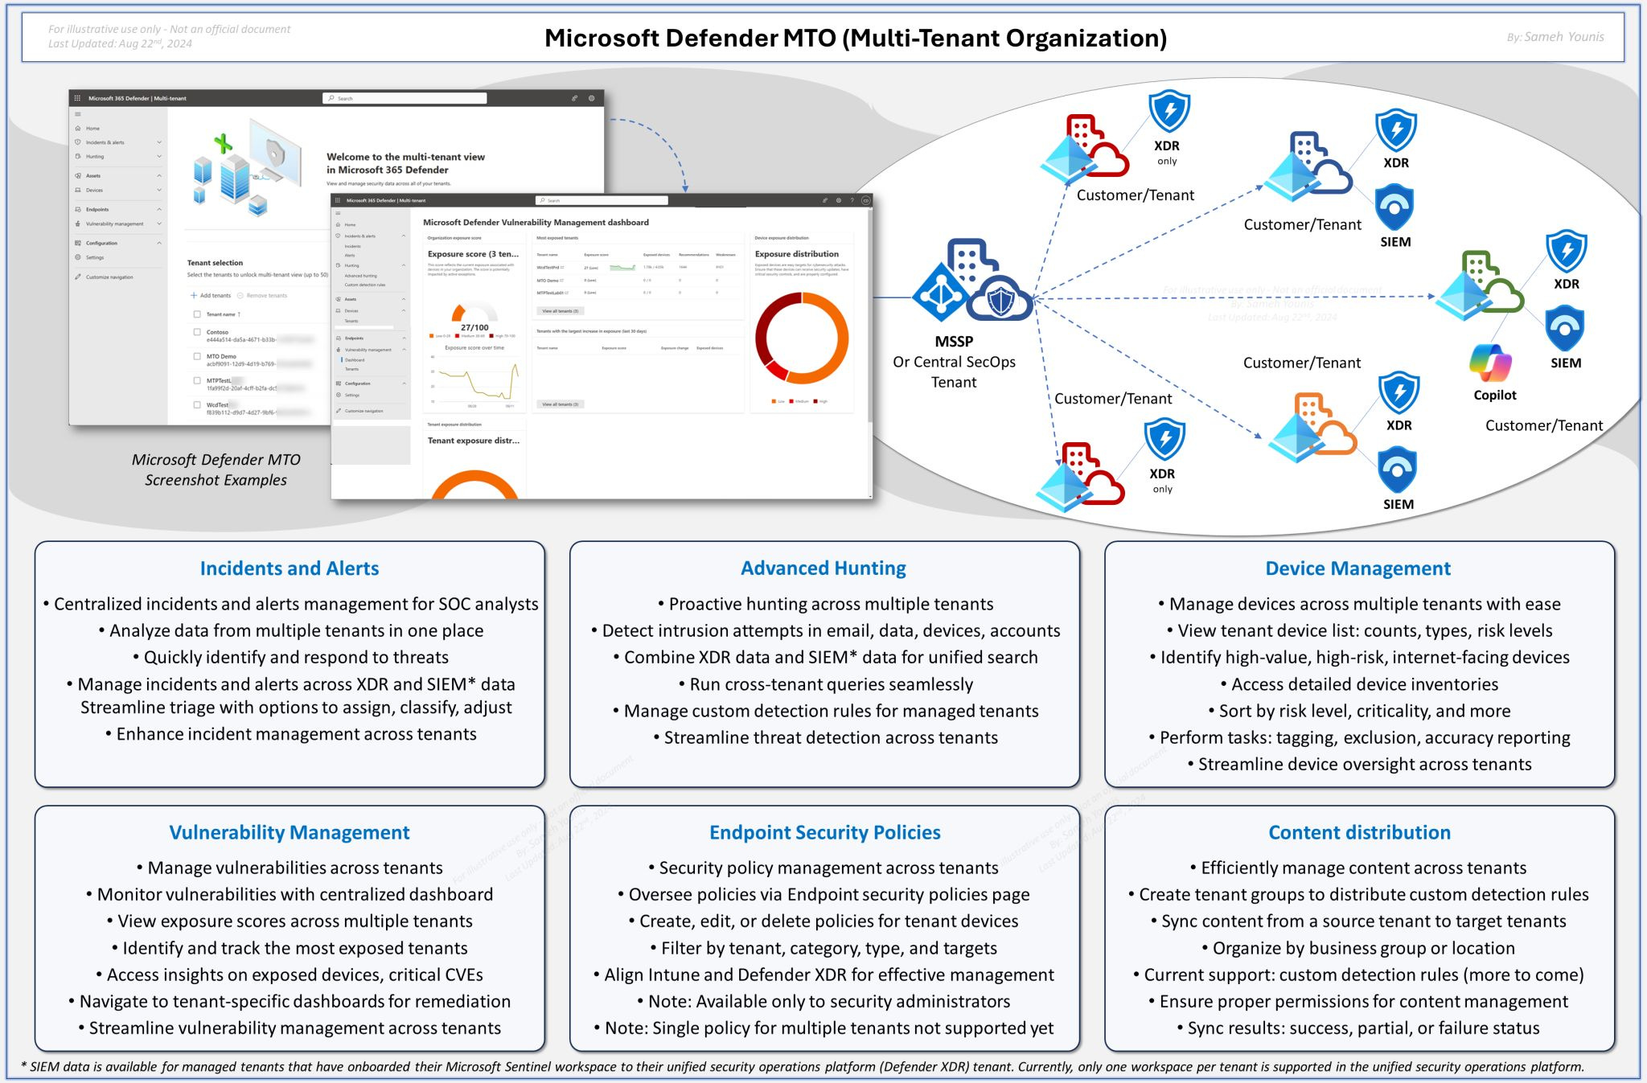Click the Add tenants button
1647x1083 pixels.
tap(211, 295)
